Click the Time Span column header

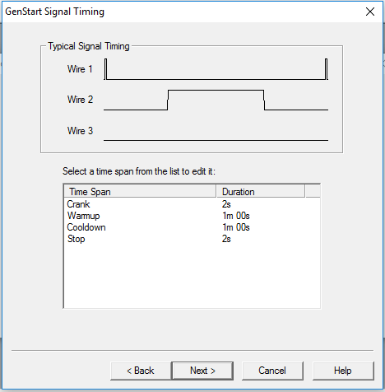click(x=140, y=191)
